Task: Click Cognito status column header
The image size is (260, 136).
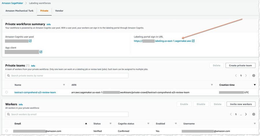Action: coord(126,124)
